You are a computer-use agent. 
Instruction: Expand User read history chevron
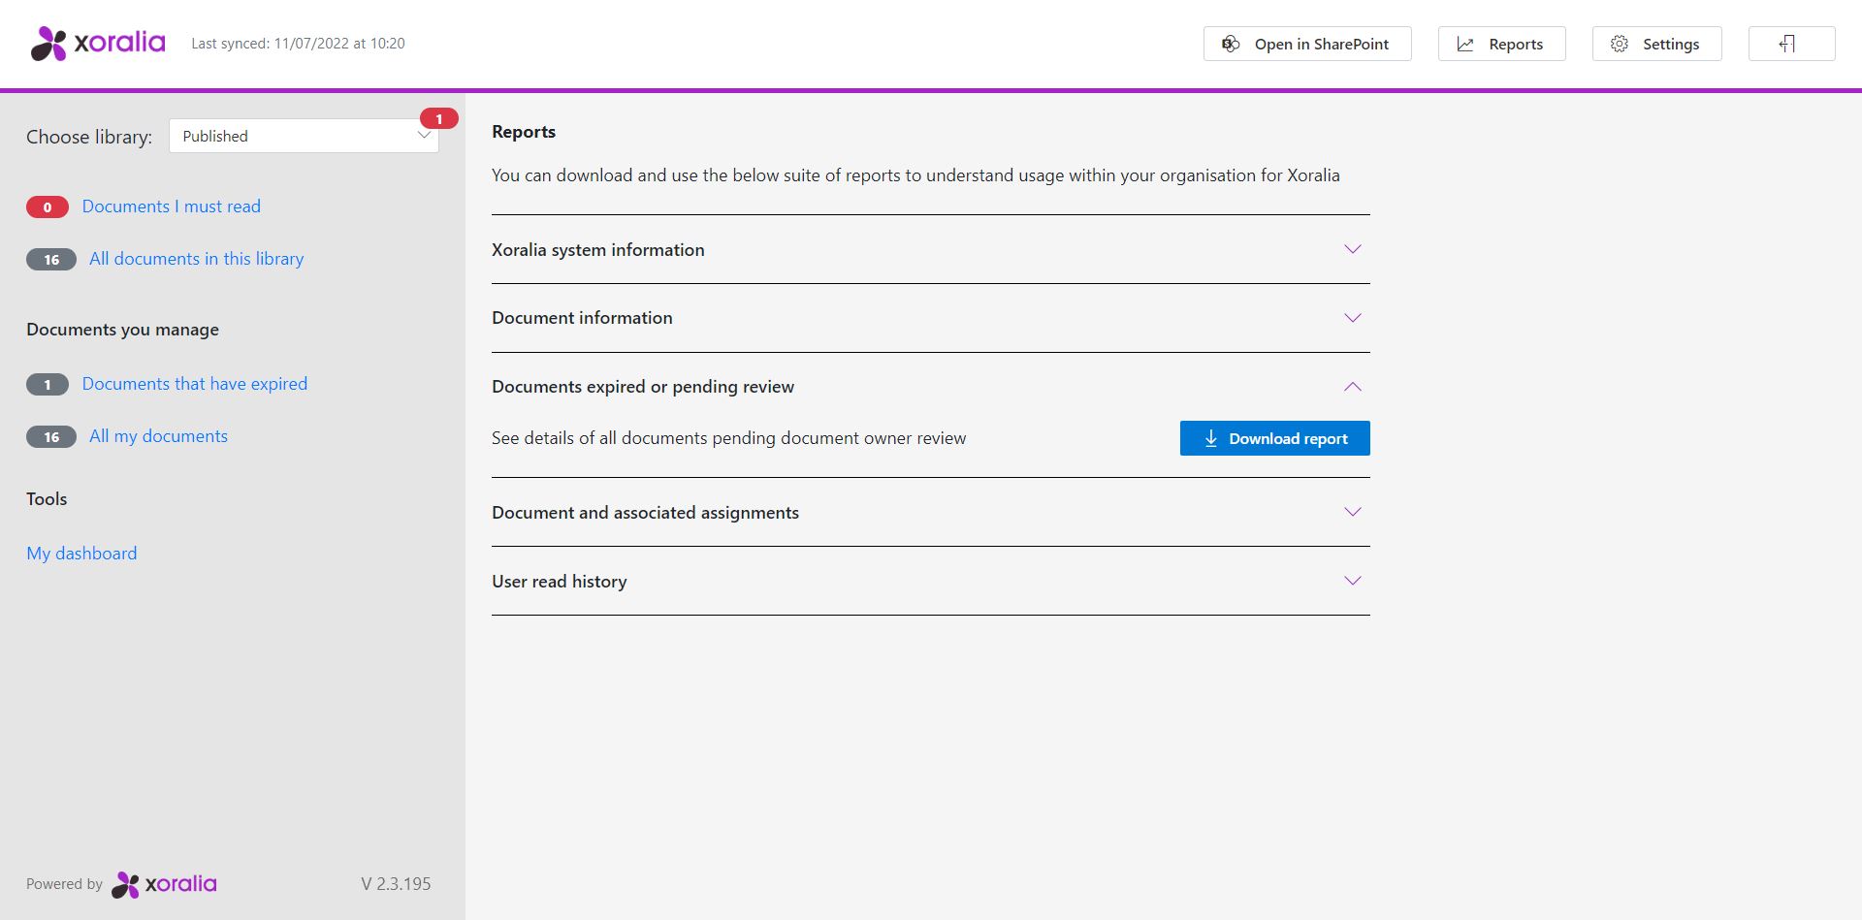[x=1353, y=581]
